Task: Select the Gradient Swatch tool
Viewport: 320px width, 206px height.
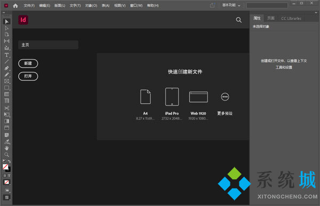Action: click(x=6, y=121)
